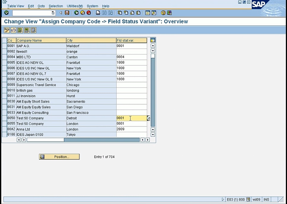Screen dimensions: 287x204
Task: Click the Select All icon
Action: [x=20, y=30]
